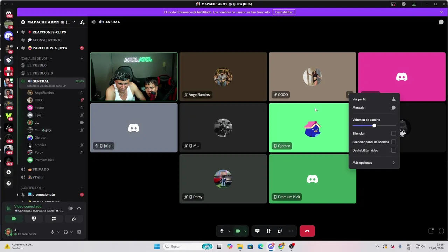Hang up with the red disconnect button
The image size is (448, 252).
(307, 231)
